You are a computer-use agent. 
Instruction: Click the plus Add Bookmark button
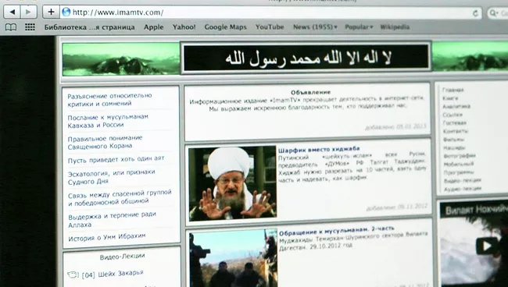pyautogui.click(x=51, y=12)
